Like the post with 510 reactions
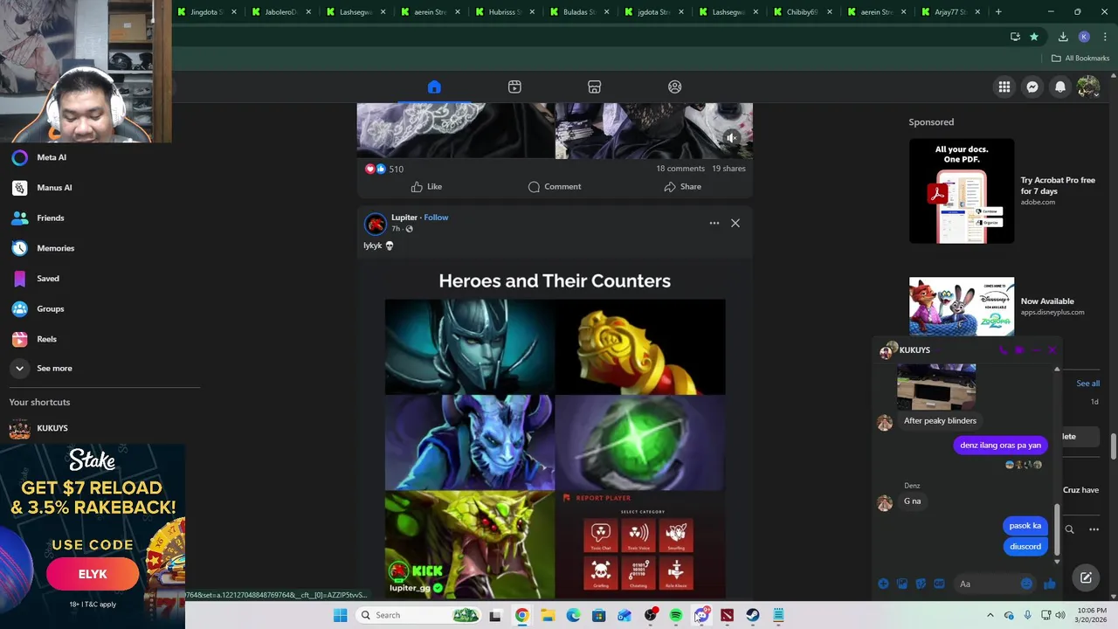This screenshot has width=1118, height=629. [426, 186]
